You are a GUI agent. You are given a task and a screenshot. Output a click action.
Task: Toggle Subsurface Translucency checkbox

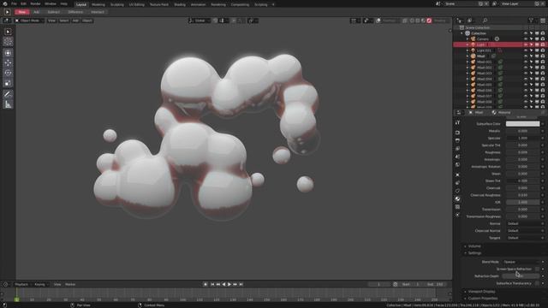pyautogui.click(x=537, y=283)
